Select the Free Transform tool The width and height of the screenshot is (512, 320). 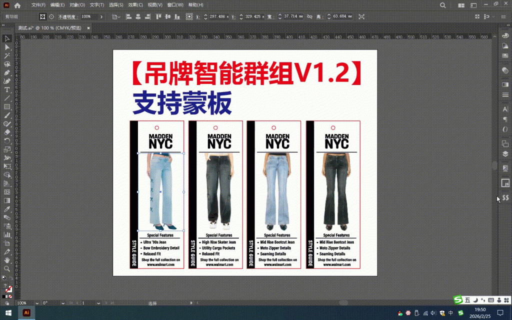(x=7, y=166)
